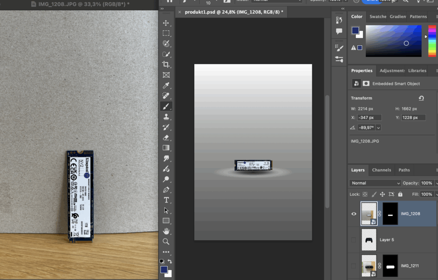Select the Dodge tool
The height and width of the screenshot is (280, 438).
click(166, 179)
